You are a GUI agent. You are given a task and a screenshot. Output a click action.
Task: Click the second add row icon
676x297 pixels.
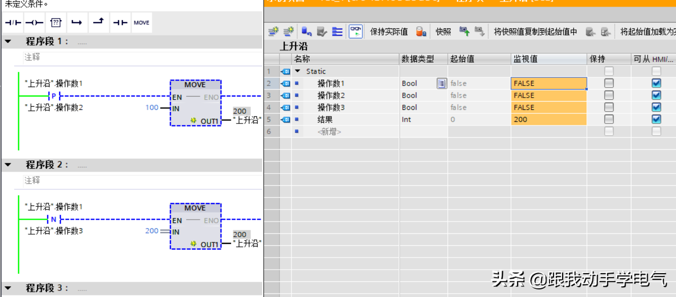pyautogui.click(x=288, y=31)
